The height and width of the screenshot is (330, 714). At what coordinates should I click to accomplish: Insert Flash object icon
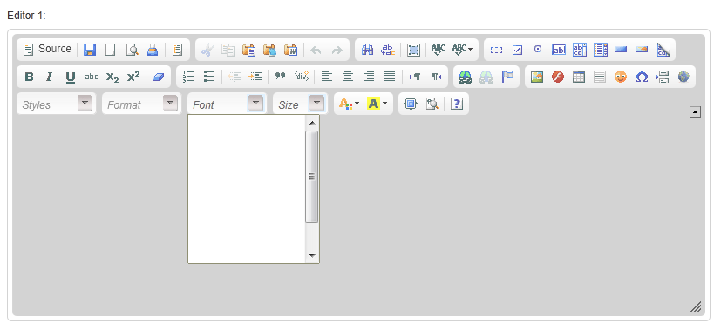pyautogui.click(x=558, y=77)
